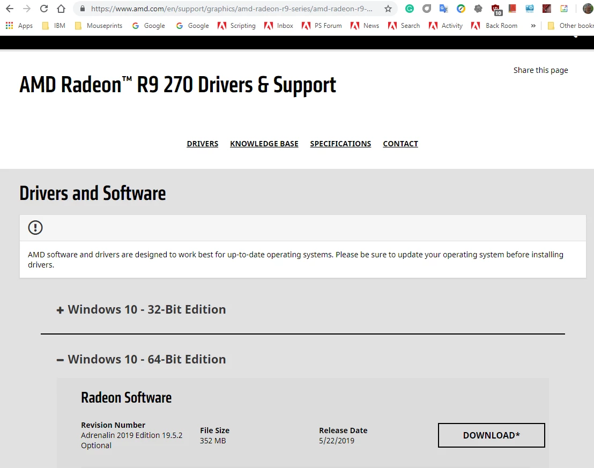Open the Adobe Scripting bookmark
The image size is (594, 468).
click(236, 25)
